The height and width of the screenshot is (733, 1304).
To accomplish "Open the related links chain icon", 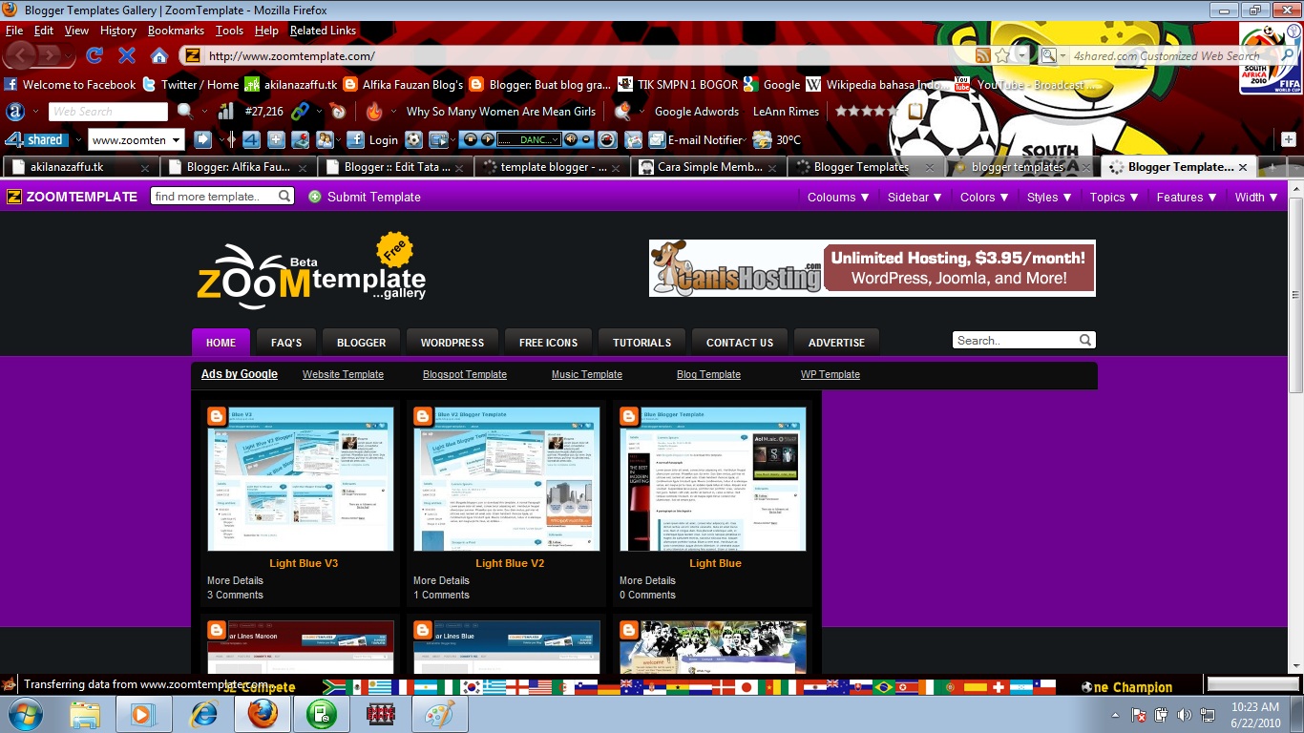I will coord(300,112).
